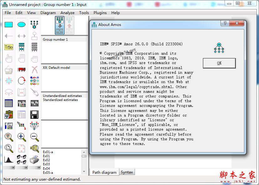Select file Ex01-a in the file list

pyautogui.click(x=48, y=152)
